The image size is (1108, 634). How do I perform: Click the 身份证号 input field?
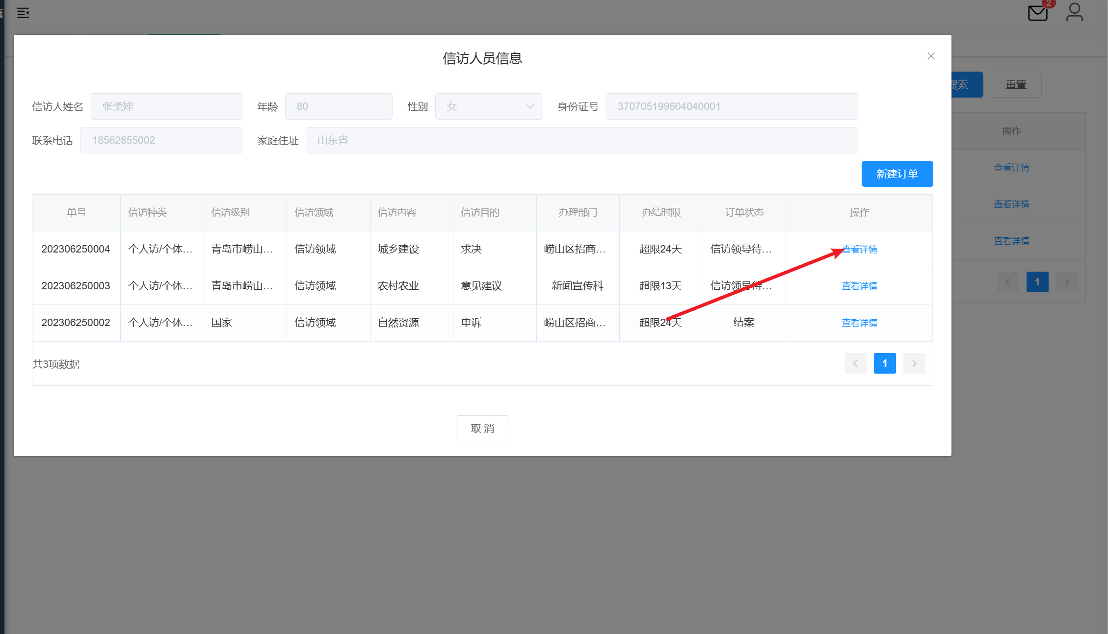click(732, 106)
